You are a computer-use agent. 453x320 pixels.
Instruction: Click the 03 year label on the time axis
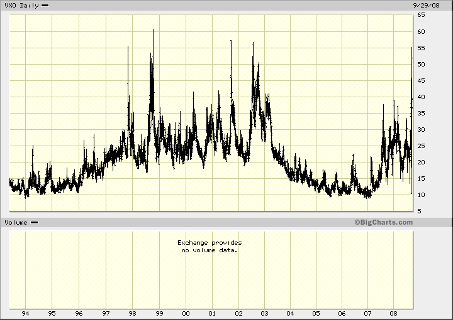[264, 314]
